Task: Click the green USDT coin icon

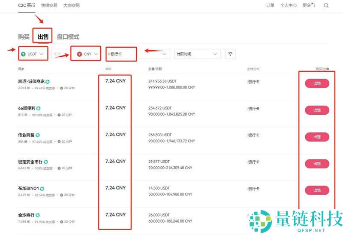Action: tap(23, 54)
